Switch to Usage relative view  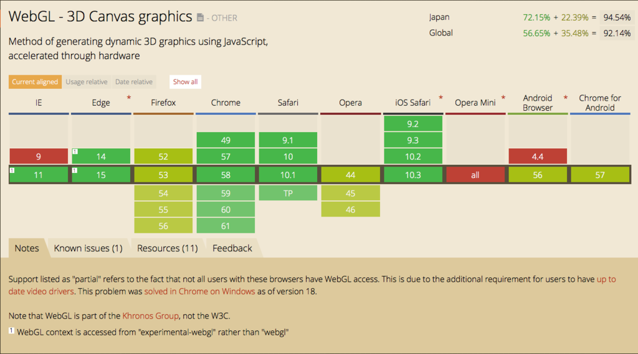click(x=87, y=82)
